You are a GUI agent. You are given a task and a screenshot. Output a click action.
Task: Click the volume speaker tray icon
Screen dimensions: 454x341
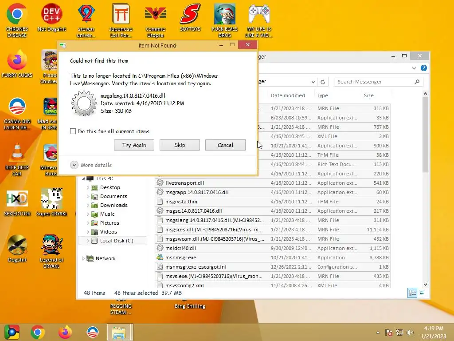pyautogui.click(x=410, y=333)
